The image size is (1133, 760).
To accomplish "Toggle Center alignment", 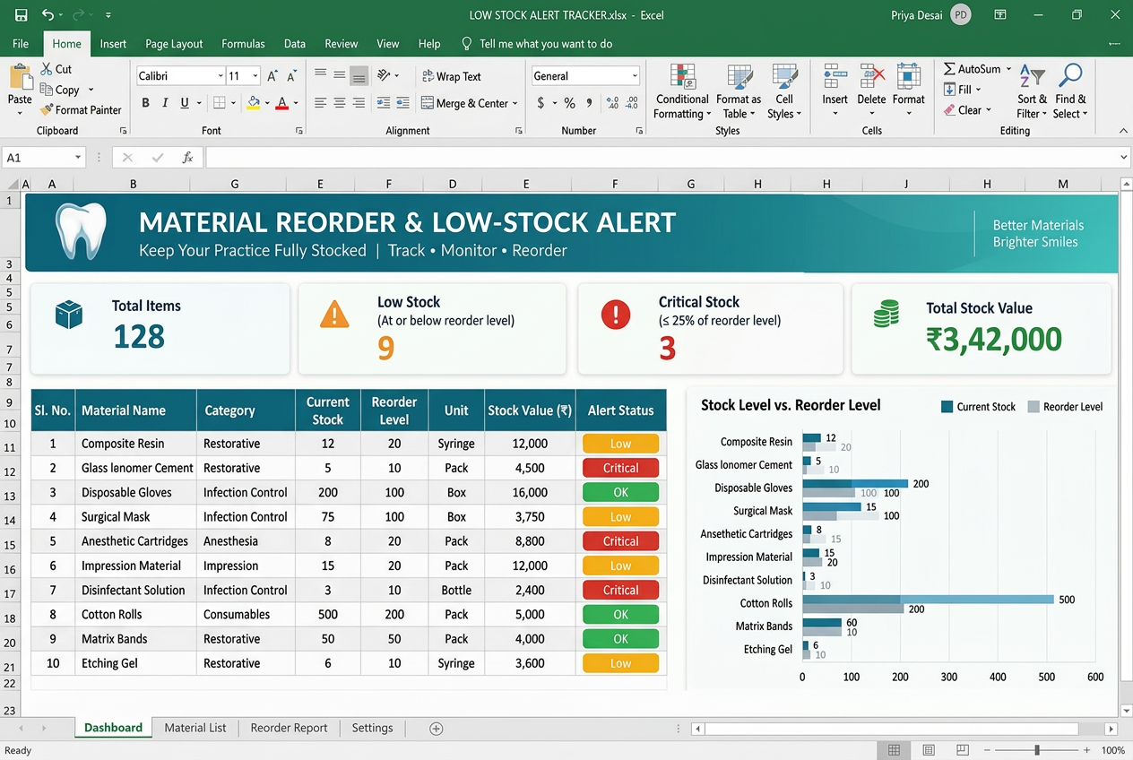I will [x=340, y=103].
